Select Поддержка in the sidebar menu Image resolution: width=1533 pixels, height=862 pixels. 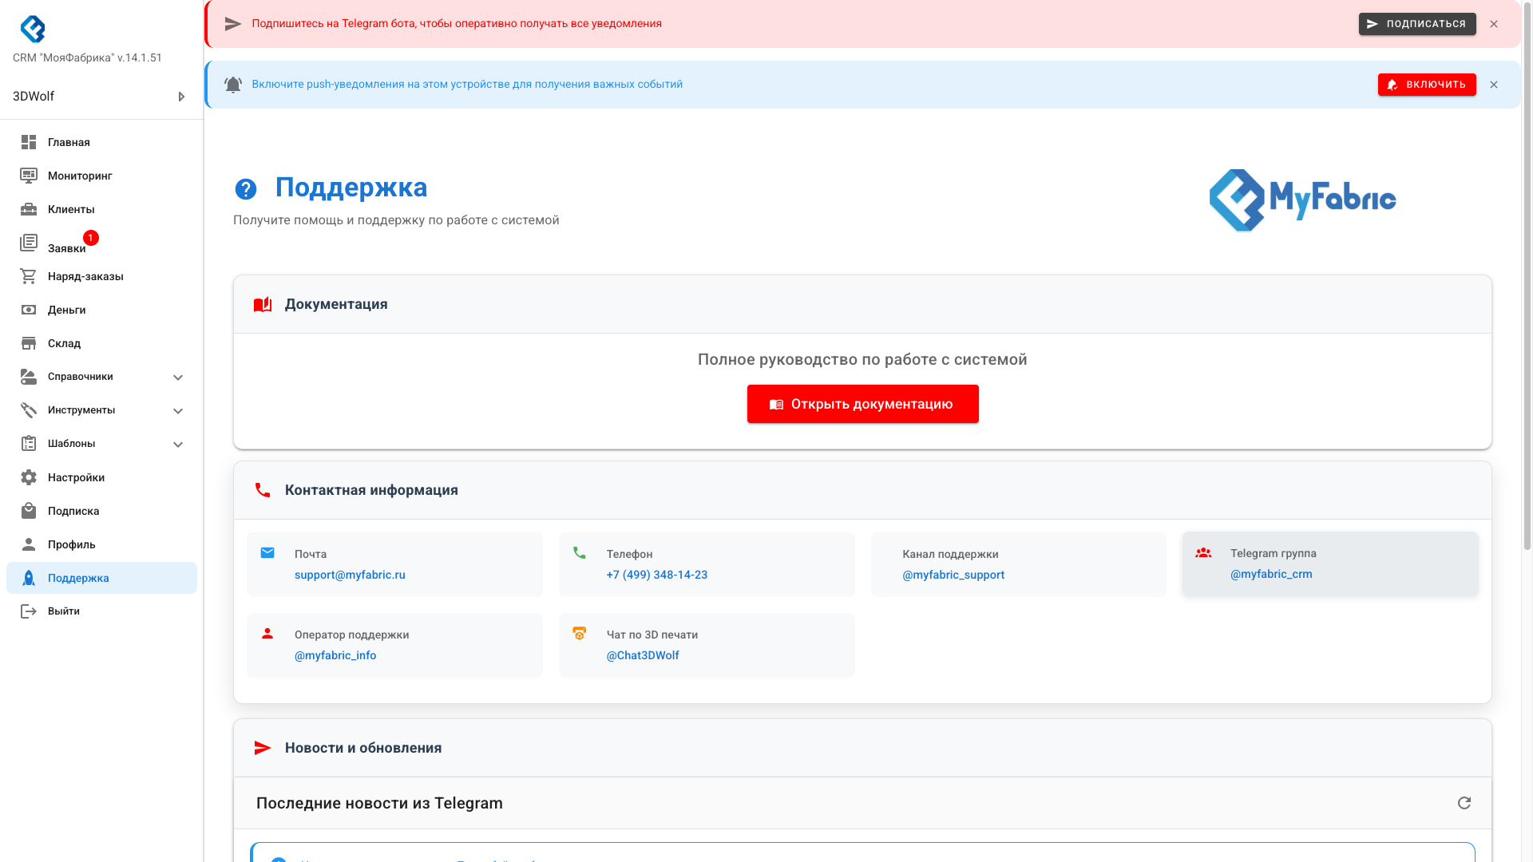(77, 578)
